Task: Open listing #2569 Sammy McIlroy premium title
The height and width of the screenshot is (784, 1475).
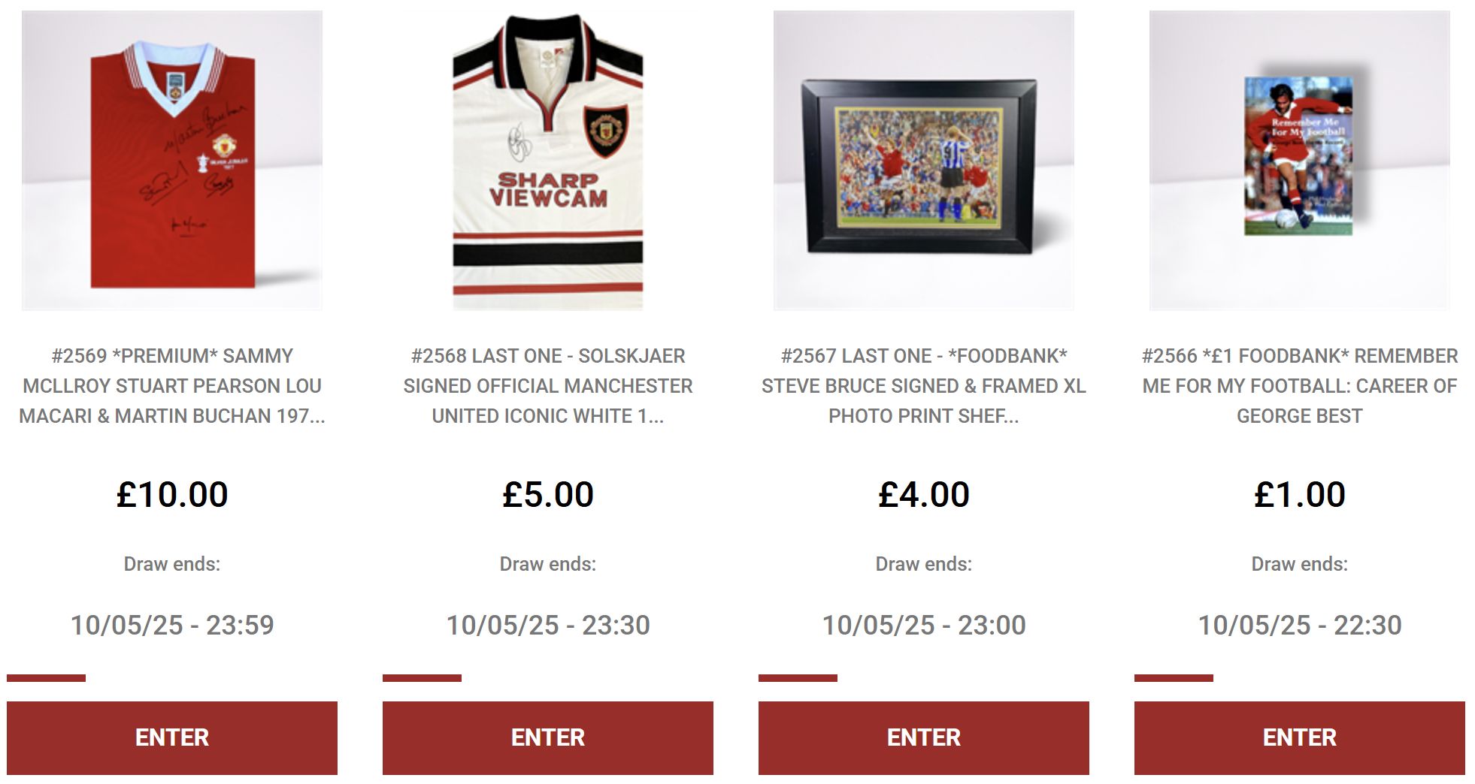Action: point(172,386)
